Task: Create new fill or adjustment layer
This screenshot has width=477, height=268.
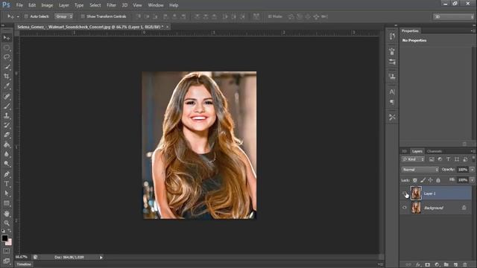Action: click(437, 265)
